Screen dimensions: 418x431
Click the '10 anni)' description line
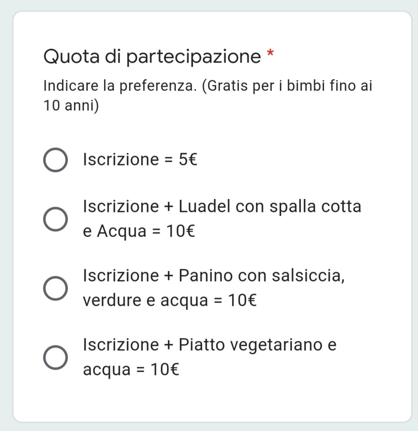(x=71, y=105)
